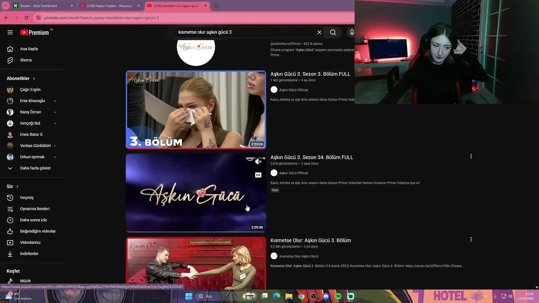Start voice search with the microphone
The image size is (539, 303).
click(x=352, y=32)
